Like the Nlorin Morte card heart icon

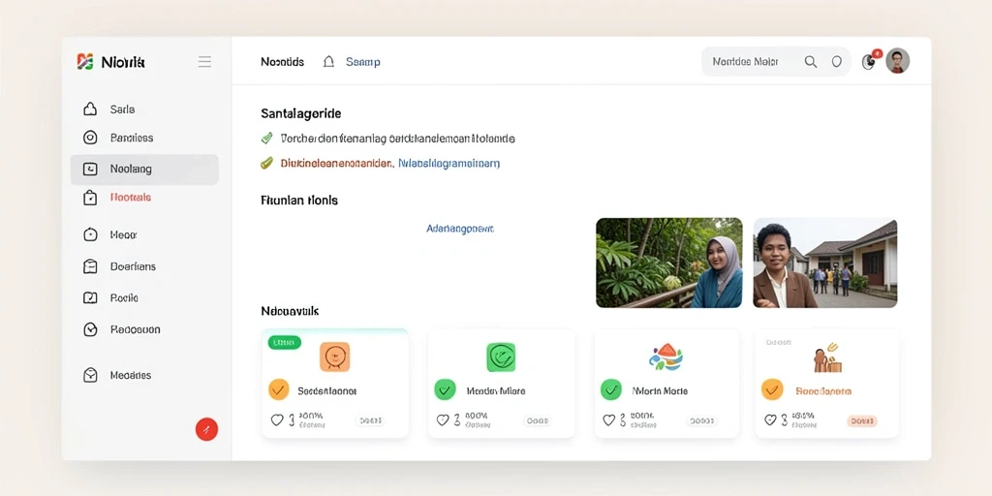tap(608, 420)
